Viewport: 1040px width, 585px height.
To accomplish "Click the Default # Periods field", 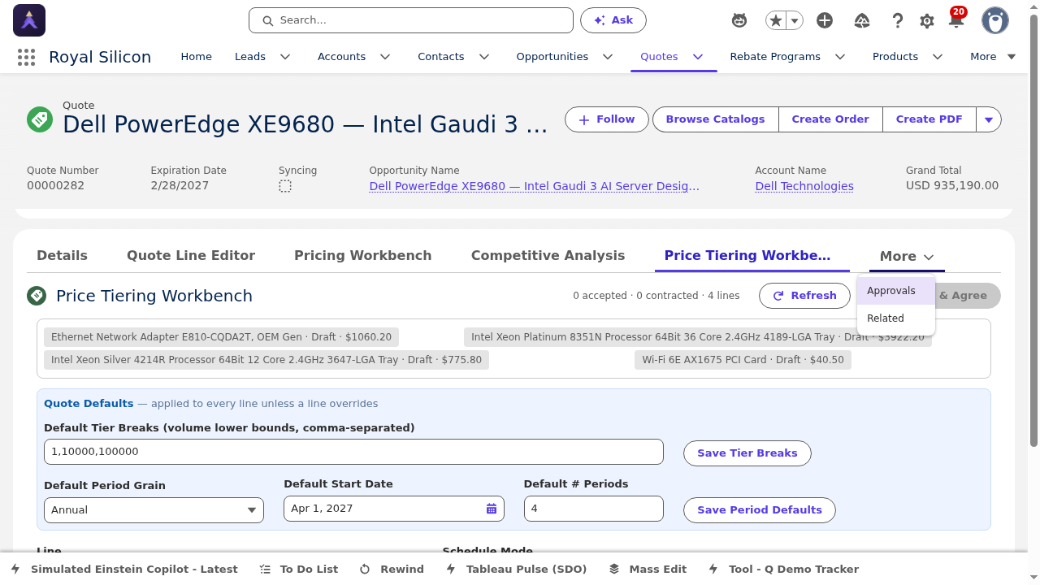I will coord(594,509).
